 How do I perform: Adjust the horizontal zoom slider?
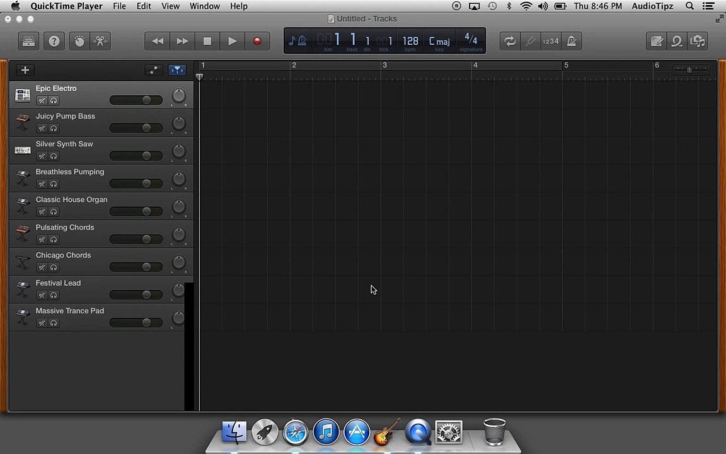pos(690,69)
